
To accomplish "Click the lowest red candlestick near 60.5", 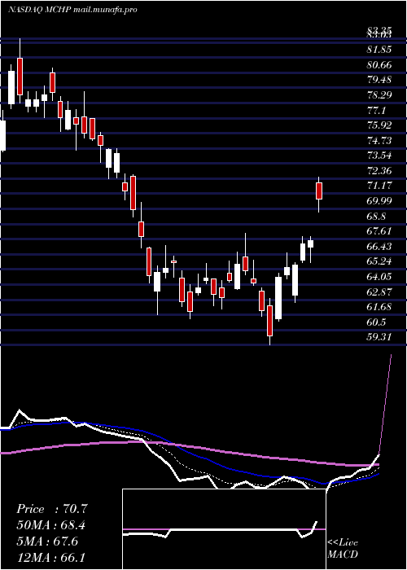I will tap(269, 321).
